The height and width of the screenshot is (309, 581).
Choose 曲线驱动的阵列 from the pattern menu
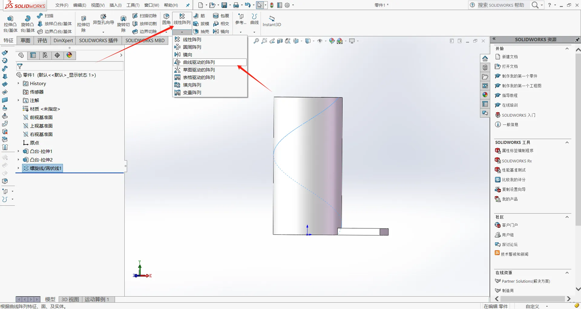click(x=210, y=62)
